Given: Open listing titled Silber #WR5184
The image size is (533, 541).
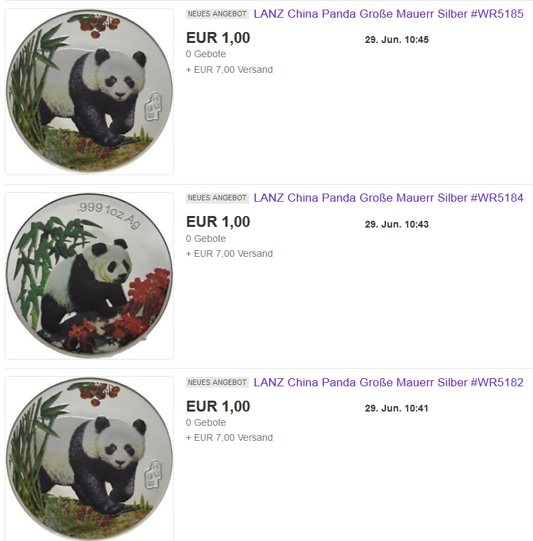Looking at the screenshot, I should (389, 198).
